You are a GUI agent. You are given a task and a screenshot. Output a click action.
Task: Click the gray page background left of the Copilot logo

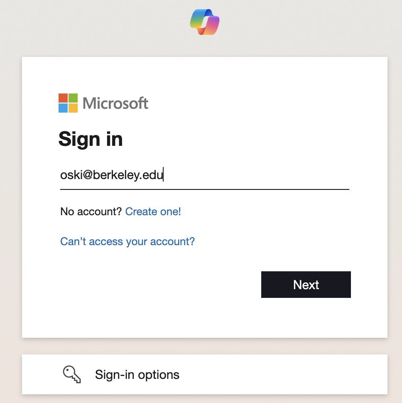[104, 25]
